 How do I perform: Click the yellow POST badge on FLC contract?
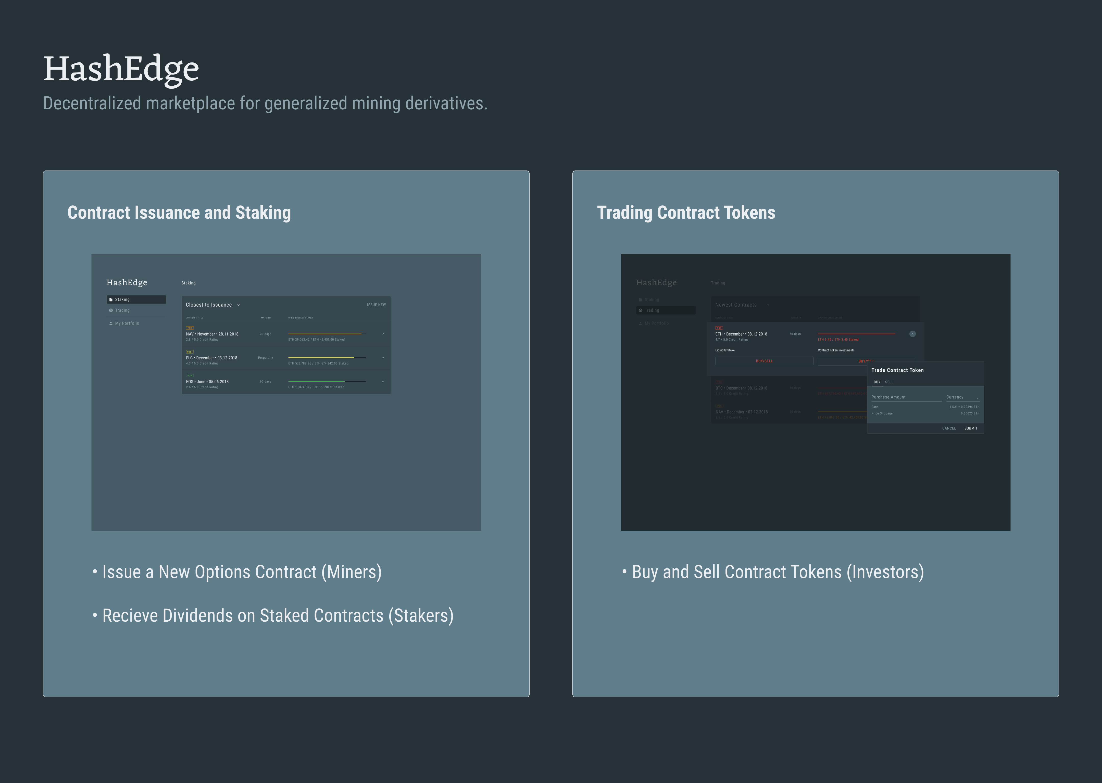click(190, 351)
